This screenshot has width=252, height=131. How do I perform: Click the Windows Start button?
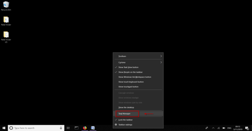point(4,128)
